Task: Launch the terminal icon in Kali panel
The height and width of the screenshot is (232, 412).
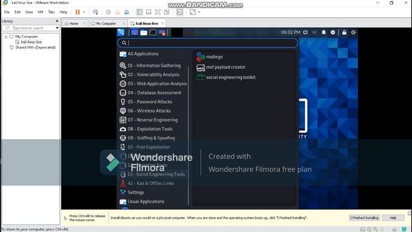Action: coord(153,33)
